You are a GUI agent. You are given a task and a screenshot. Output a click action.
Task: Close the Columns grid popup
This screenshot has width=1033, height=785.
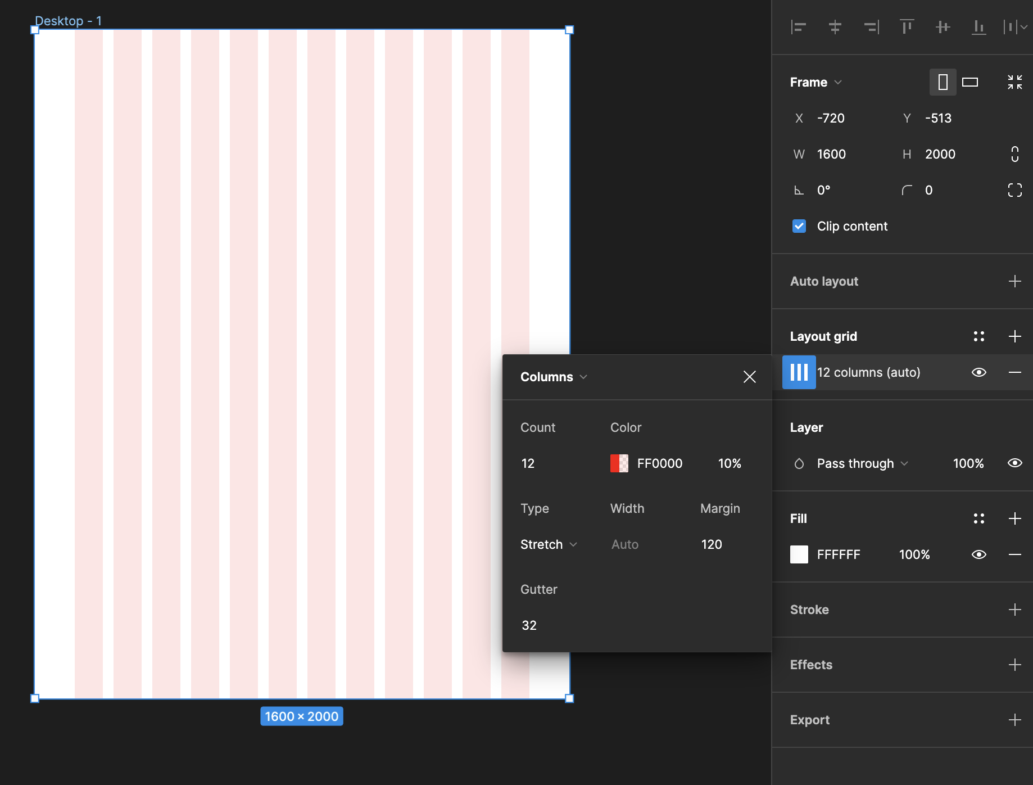pos(750,377)
